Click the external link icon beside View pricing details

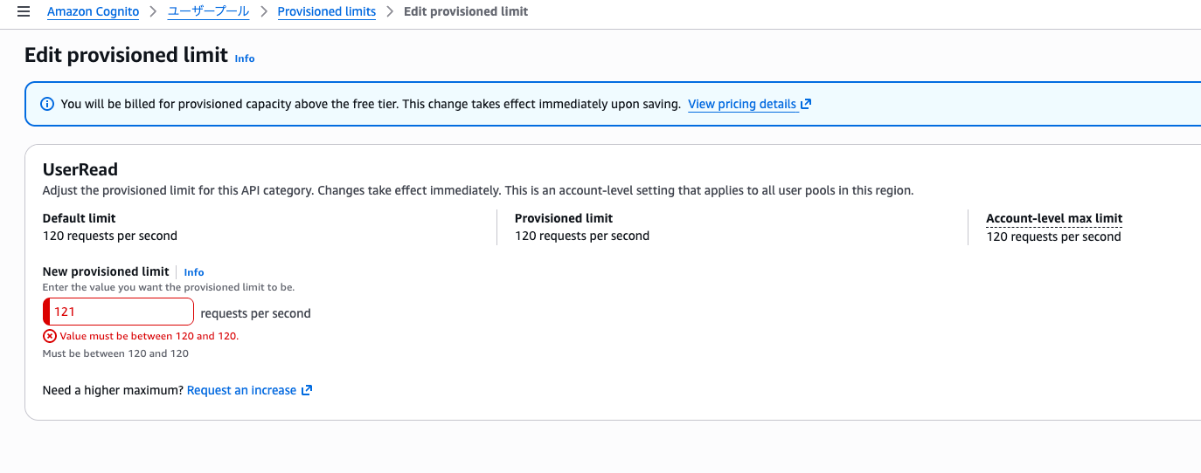806,104
